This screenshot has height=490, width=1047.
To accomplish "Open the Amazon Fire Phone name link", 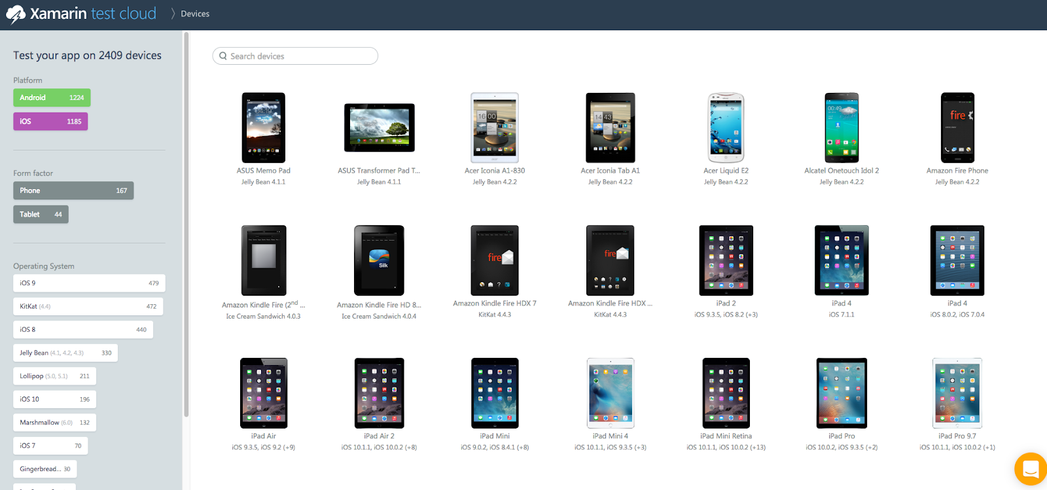I will pyautogui.click(x=957, y=171).
